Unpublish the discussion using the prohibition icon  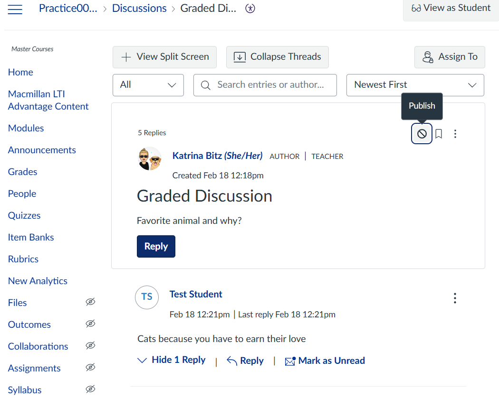(x=422, y=133)
